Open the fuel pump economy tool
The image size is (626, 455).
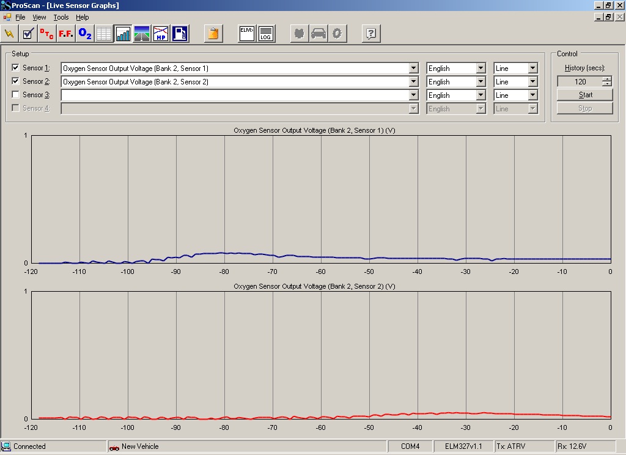click(180, 34)
